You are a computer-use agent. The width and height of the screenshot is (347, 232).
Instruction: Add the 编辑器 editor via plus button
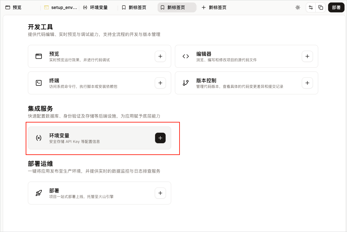pos(307,56)
